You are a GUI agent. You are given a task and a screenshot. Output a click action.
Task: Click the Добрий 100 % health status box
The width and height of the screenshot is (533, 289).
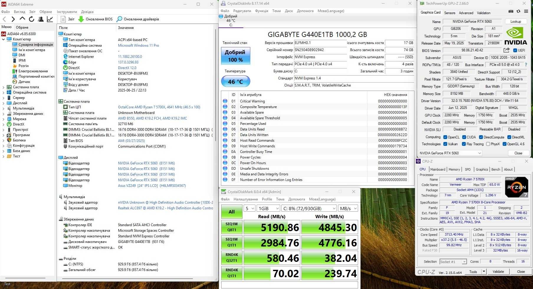(x=235, y=56)
